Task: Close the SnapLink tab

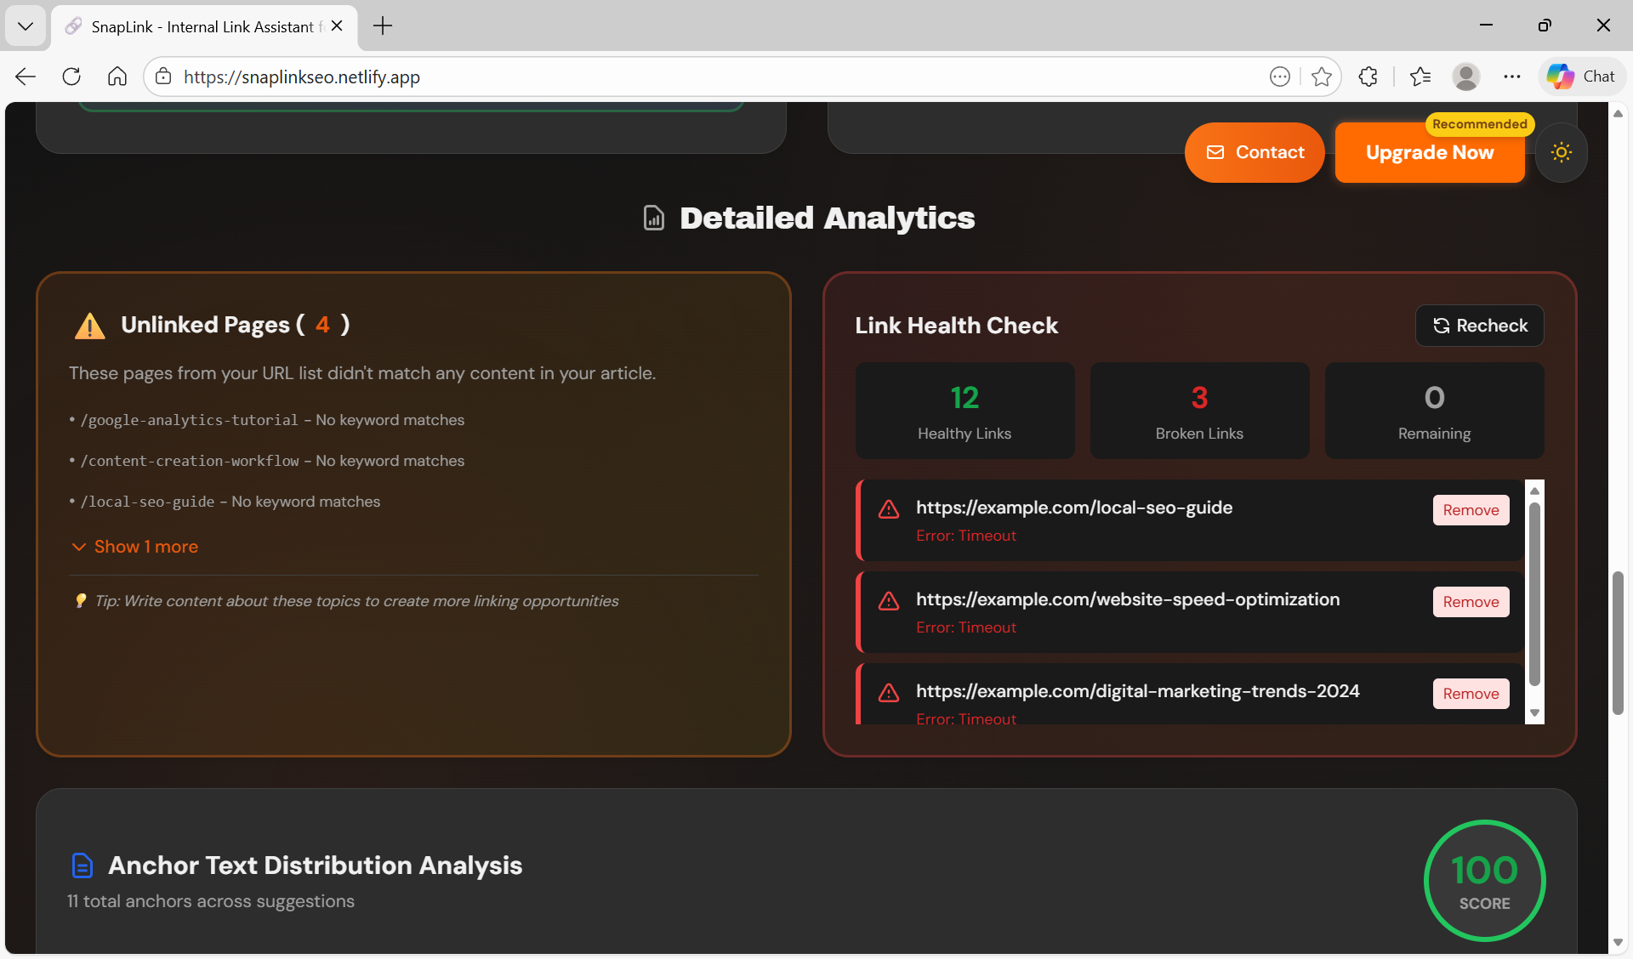Action: click(337, 26)
